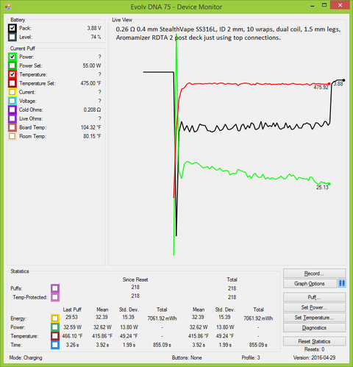Open Graph Options
The height and width of the screenshot is (367, 353).
pyautogui.click(x=310, y=284)
